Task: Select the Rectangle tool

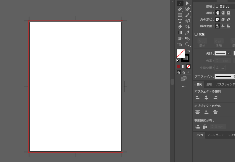Action: 180,15
